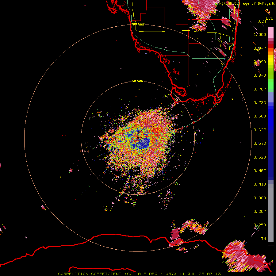
Task: Click the light pink swatch atop the color bar
Action: point(271,33)
